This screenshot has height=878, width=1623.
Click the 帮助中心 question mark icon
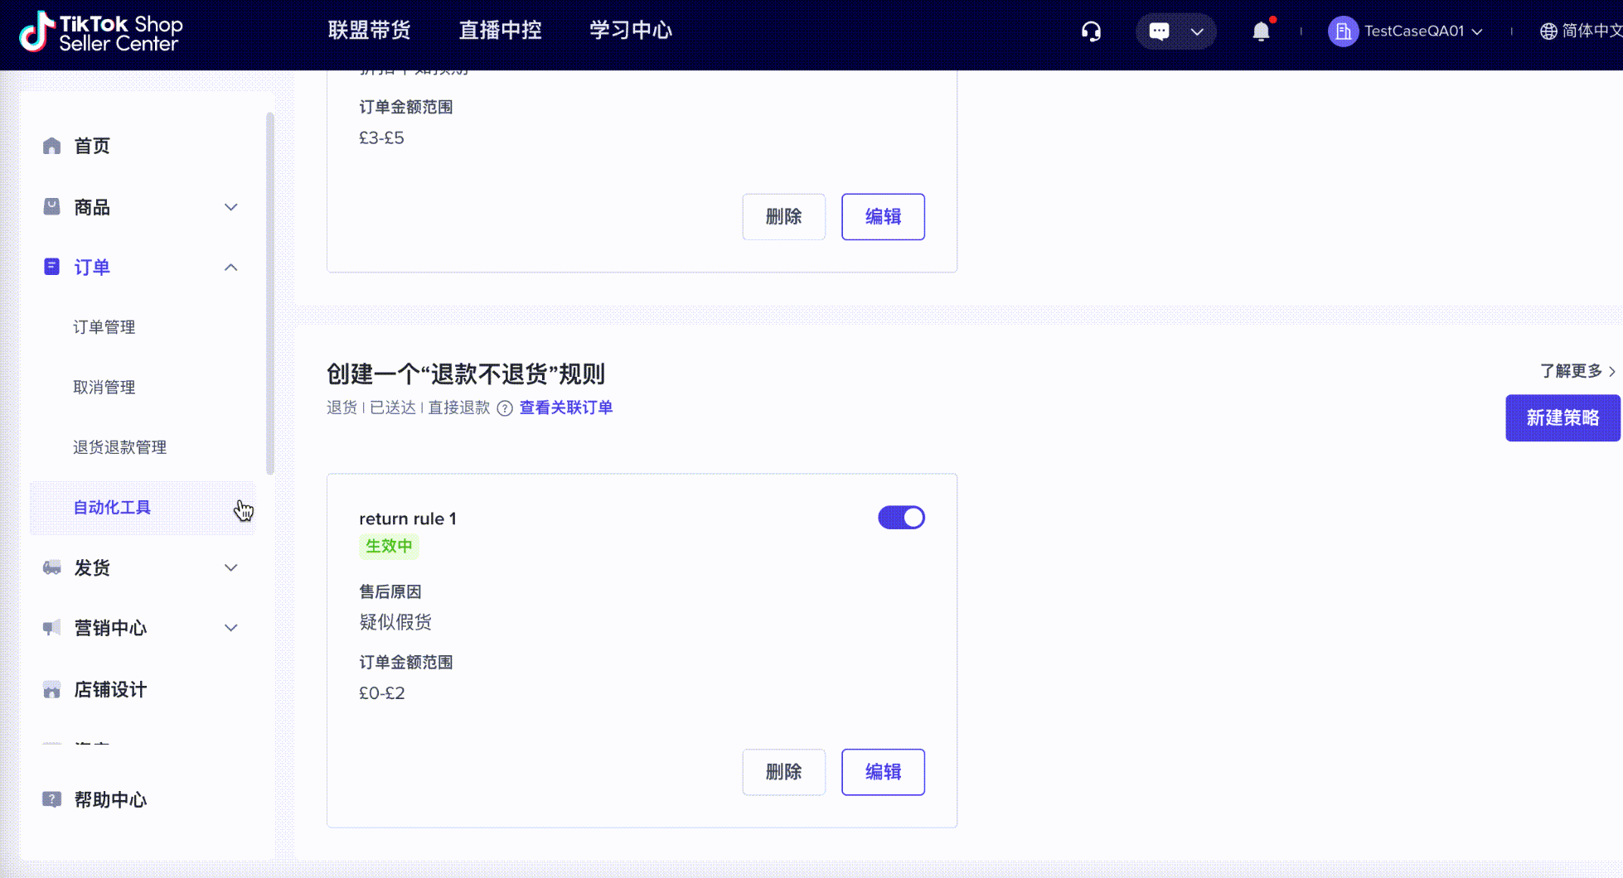[x=51, y=799]
